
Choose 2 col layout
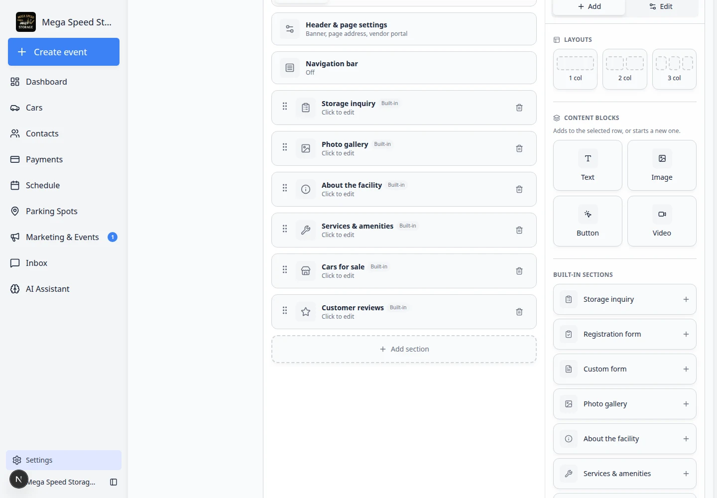(625, 69)
